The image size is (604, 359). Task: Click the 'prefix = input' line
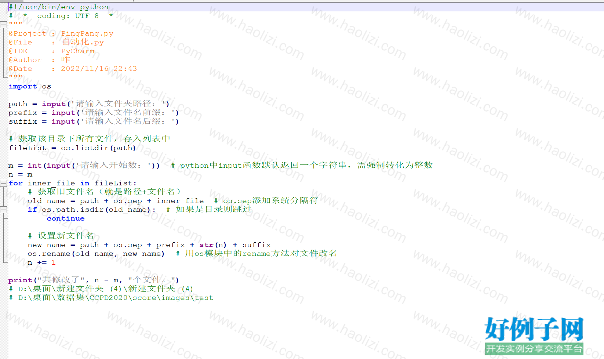94,113
